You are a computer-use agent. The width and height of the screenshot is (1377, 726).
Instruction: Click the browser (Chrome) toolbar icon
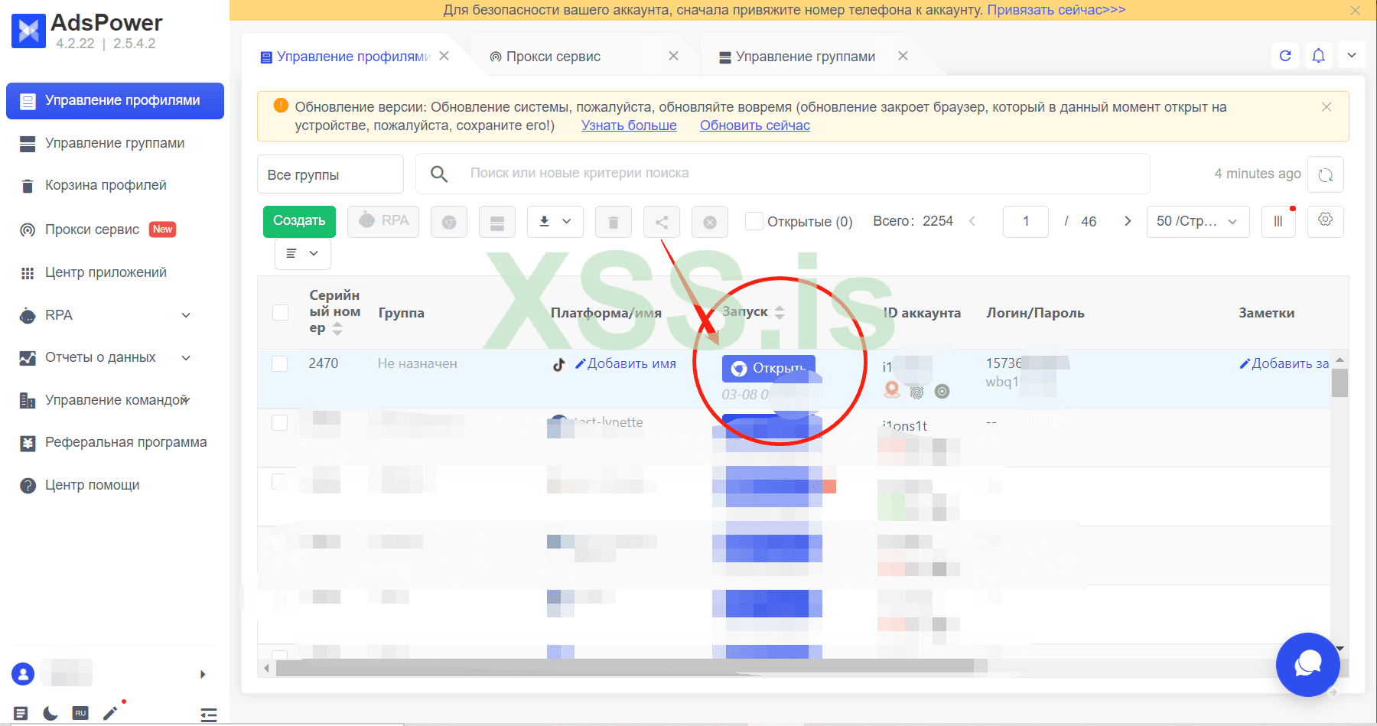(449, 222)
